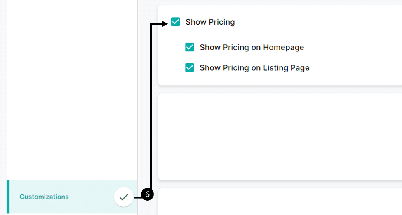Uncheck the Show Pricing on Homepage checkbox
Viewport: 402px width, 215px height.
click(x=190, y=47)
